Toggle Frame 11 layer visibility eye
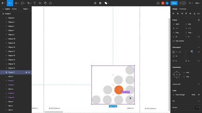The width and height of the screenshot is (202, 113). click(x=29, y=72)
